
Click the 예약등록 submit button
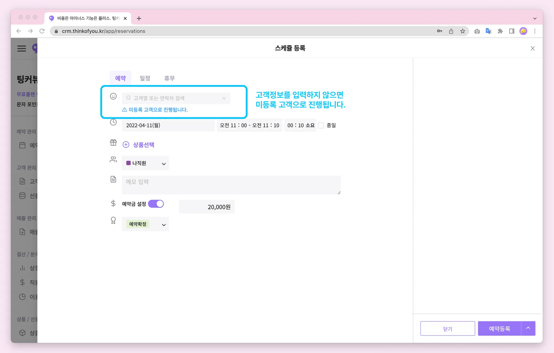point(499,328)
